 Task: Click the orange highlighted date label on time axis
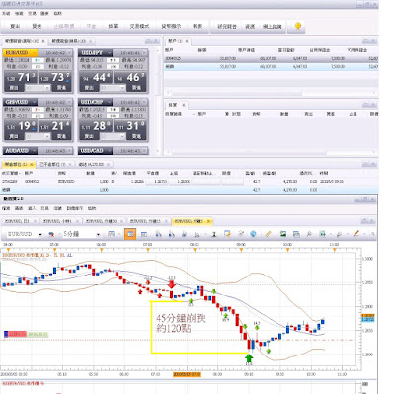(187, 374)
